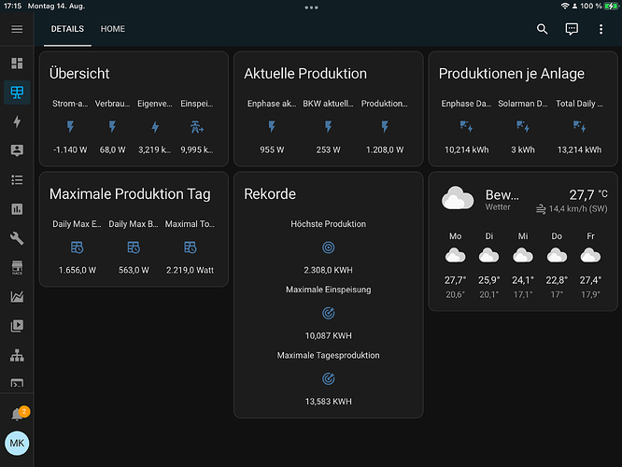
Task: Click the 253 W value
Action: click(329, 150)
